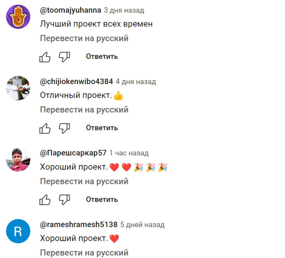
Task: Open the profile picture of @chijiokenwibo4384
Action: click(x=18, y=88)
